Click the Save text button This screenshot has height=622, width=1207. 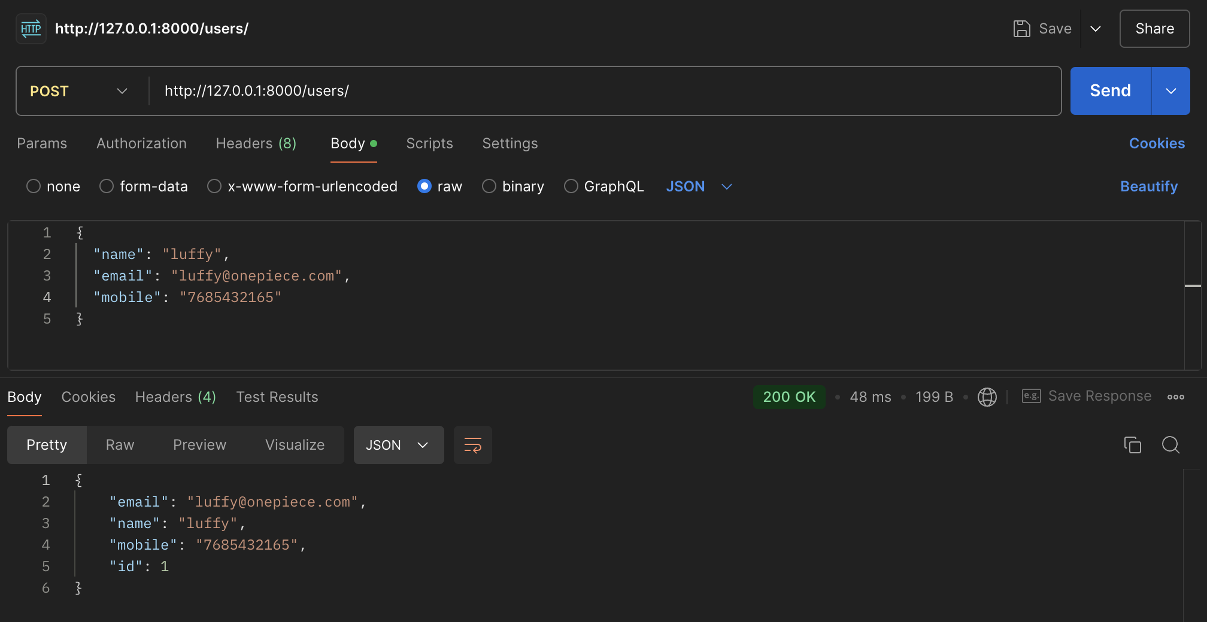tap(1055, 29)
